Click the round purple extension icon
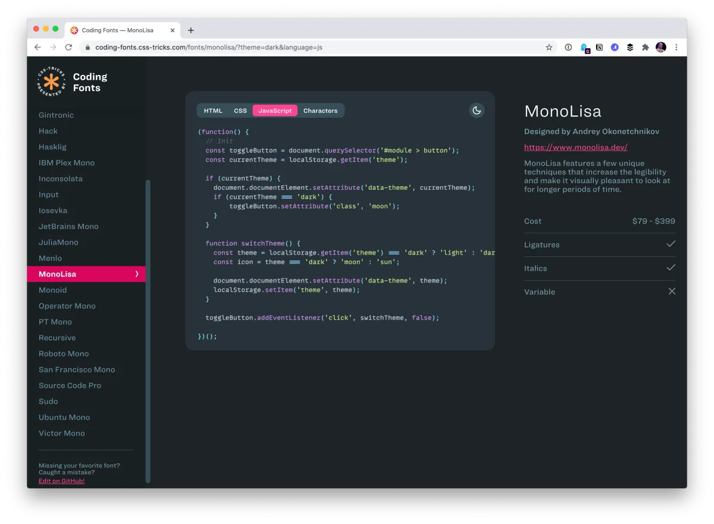The width and height of the screenshot is (714, 524). (x=615, y=48)
